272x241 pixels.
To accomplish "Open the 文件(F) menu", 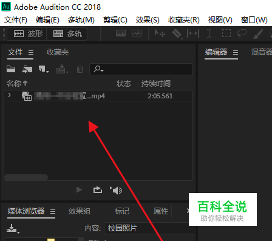I will [16, 20].
